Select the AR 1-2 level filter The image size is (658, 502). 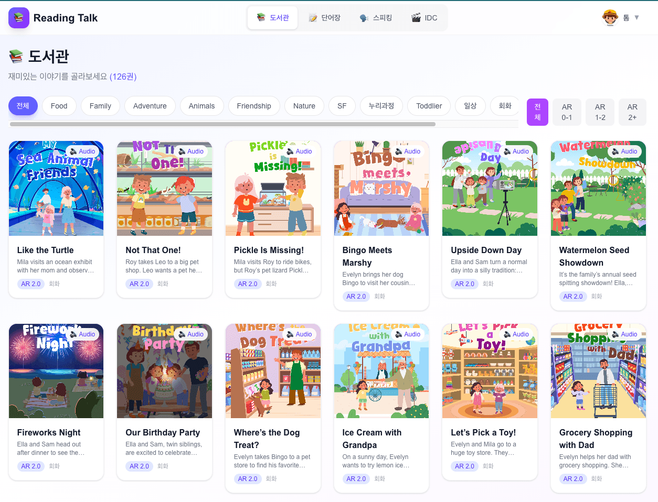click(x=600, y=112)
